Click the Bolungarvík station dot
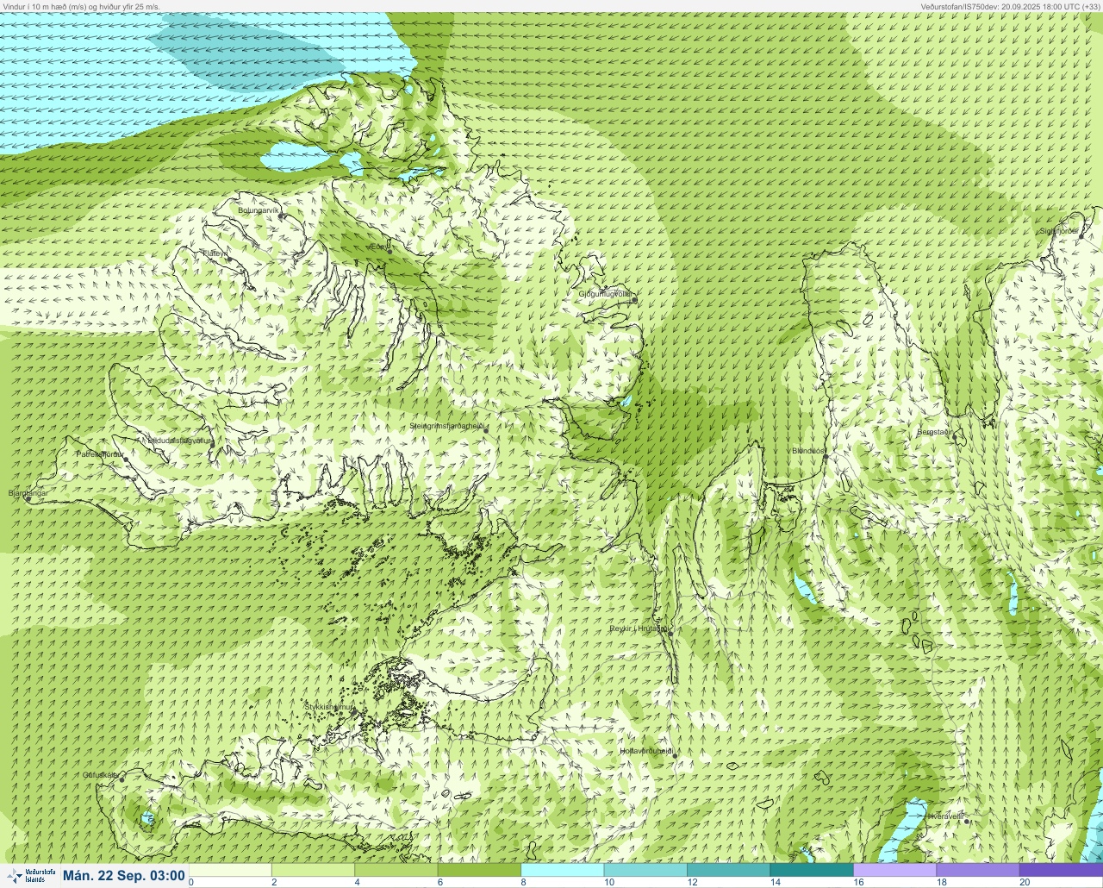 click(x=282, y=216)
